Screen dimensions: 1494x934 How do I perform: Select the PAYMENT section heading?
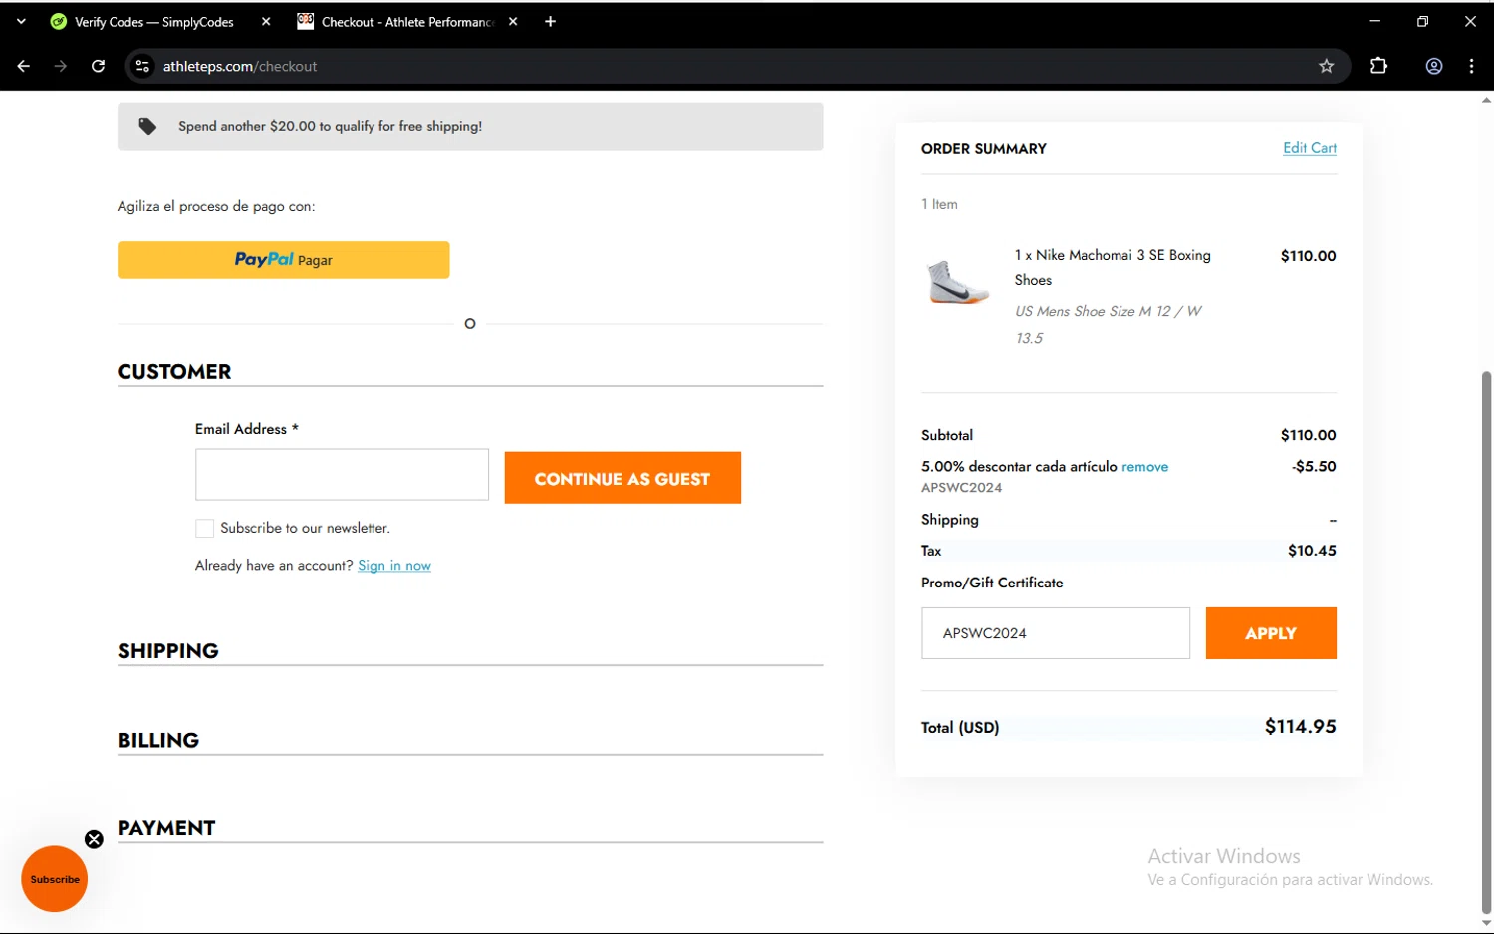(x=166, y=828)
